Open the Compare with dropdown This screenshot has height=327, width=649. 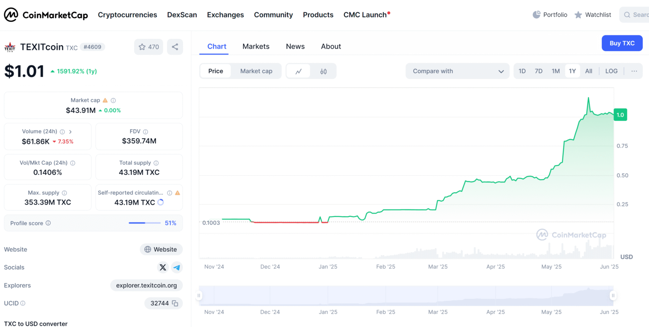(457, 71)
